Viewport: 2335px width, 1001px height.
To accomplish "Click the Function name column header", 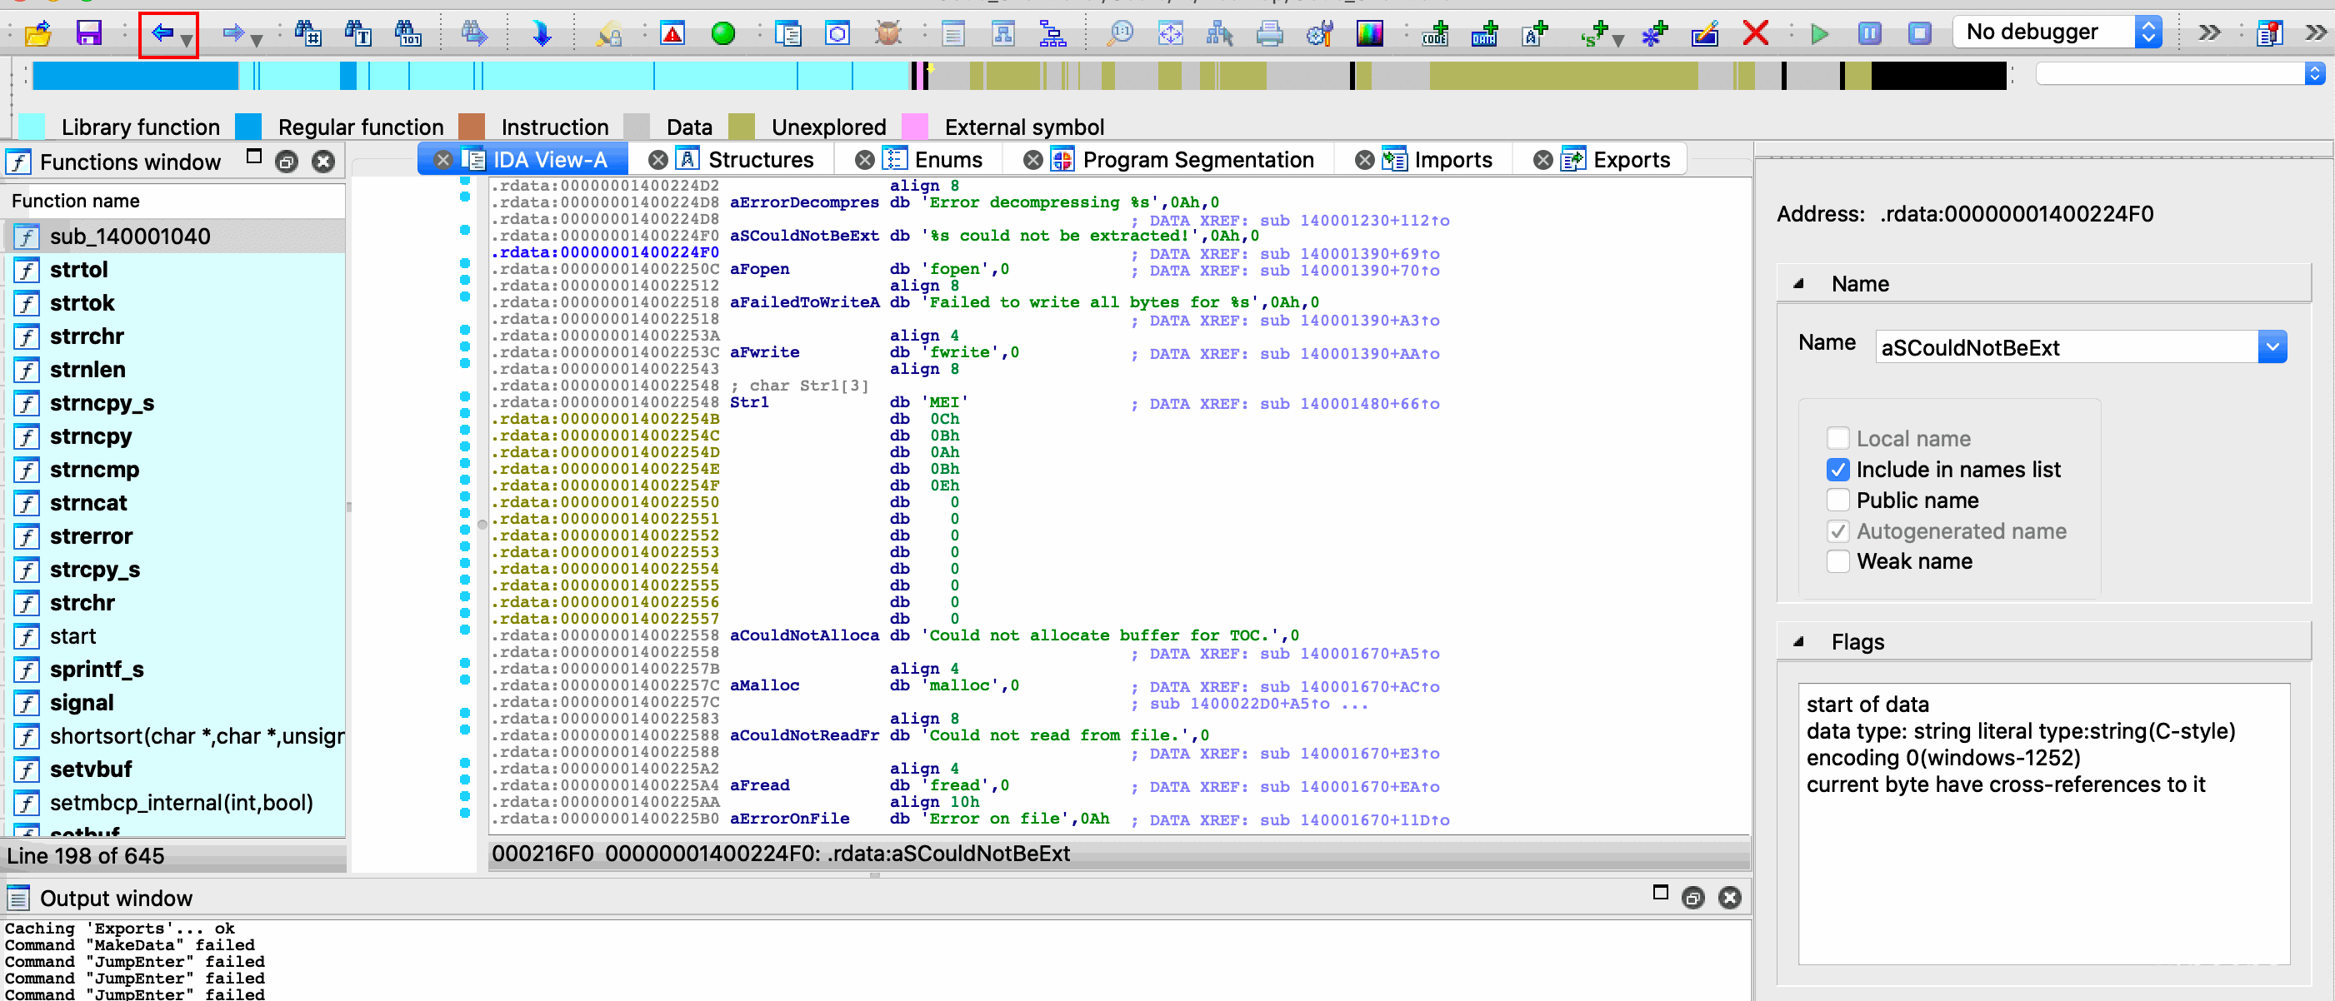I will point(175,201).
